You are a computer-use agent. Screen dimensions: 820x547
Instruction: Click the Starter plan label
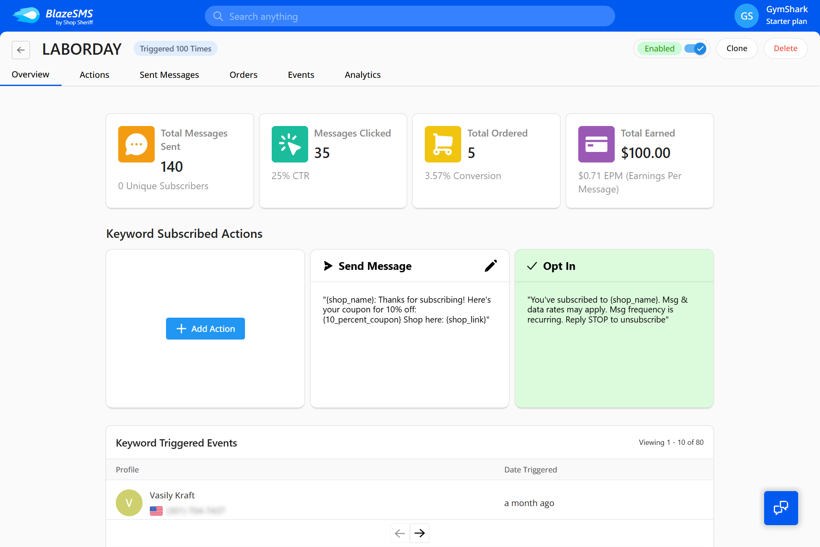point(786,21)
